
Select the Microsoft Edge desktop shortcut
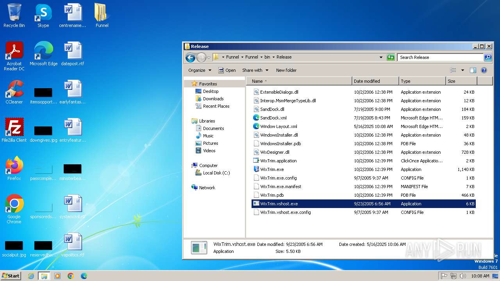[x=43, y=54]
